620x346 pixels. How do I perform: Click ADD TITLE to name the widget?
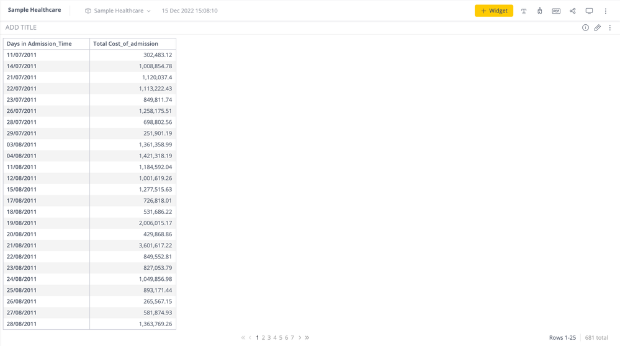pos(21,27)
